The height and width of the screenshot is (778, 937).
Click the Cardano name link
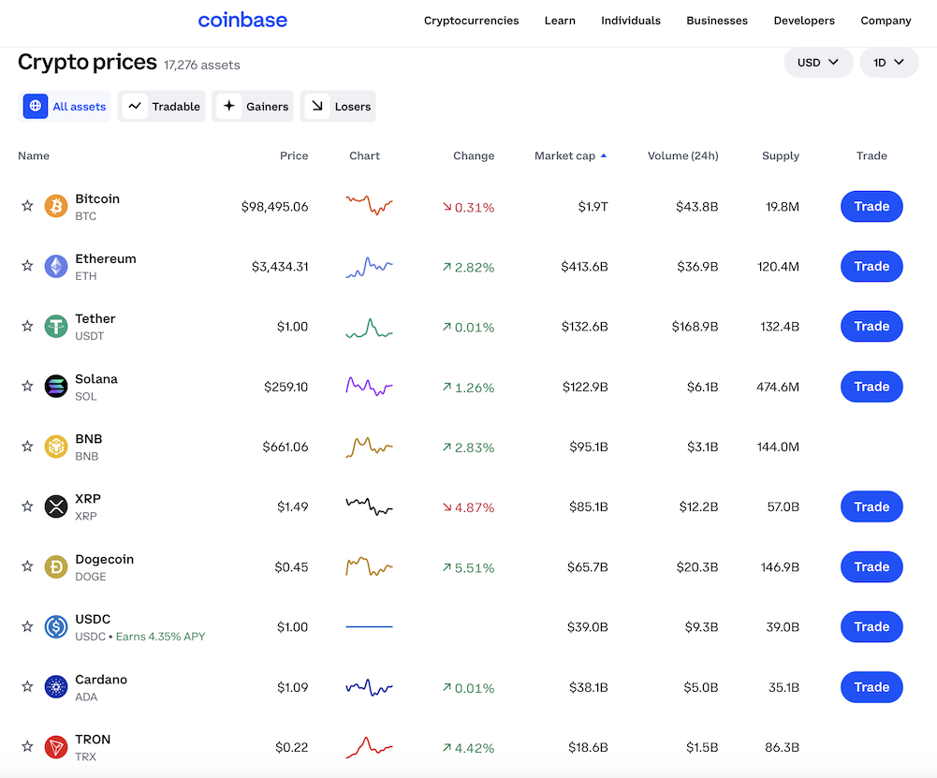[x=101, y=680]
